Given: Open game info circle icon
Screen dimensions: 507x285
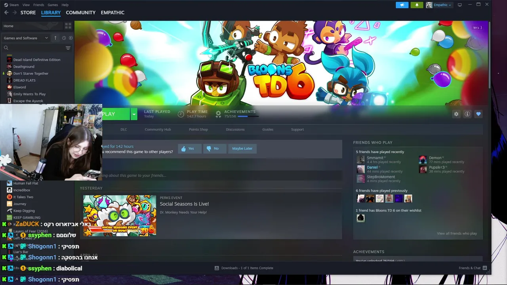Looking at the screenshot, I should (467, 114).
